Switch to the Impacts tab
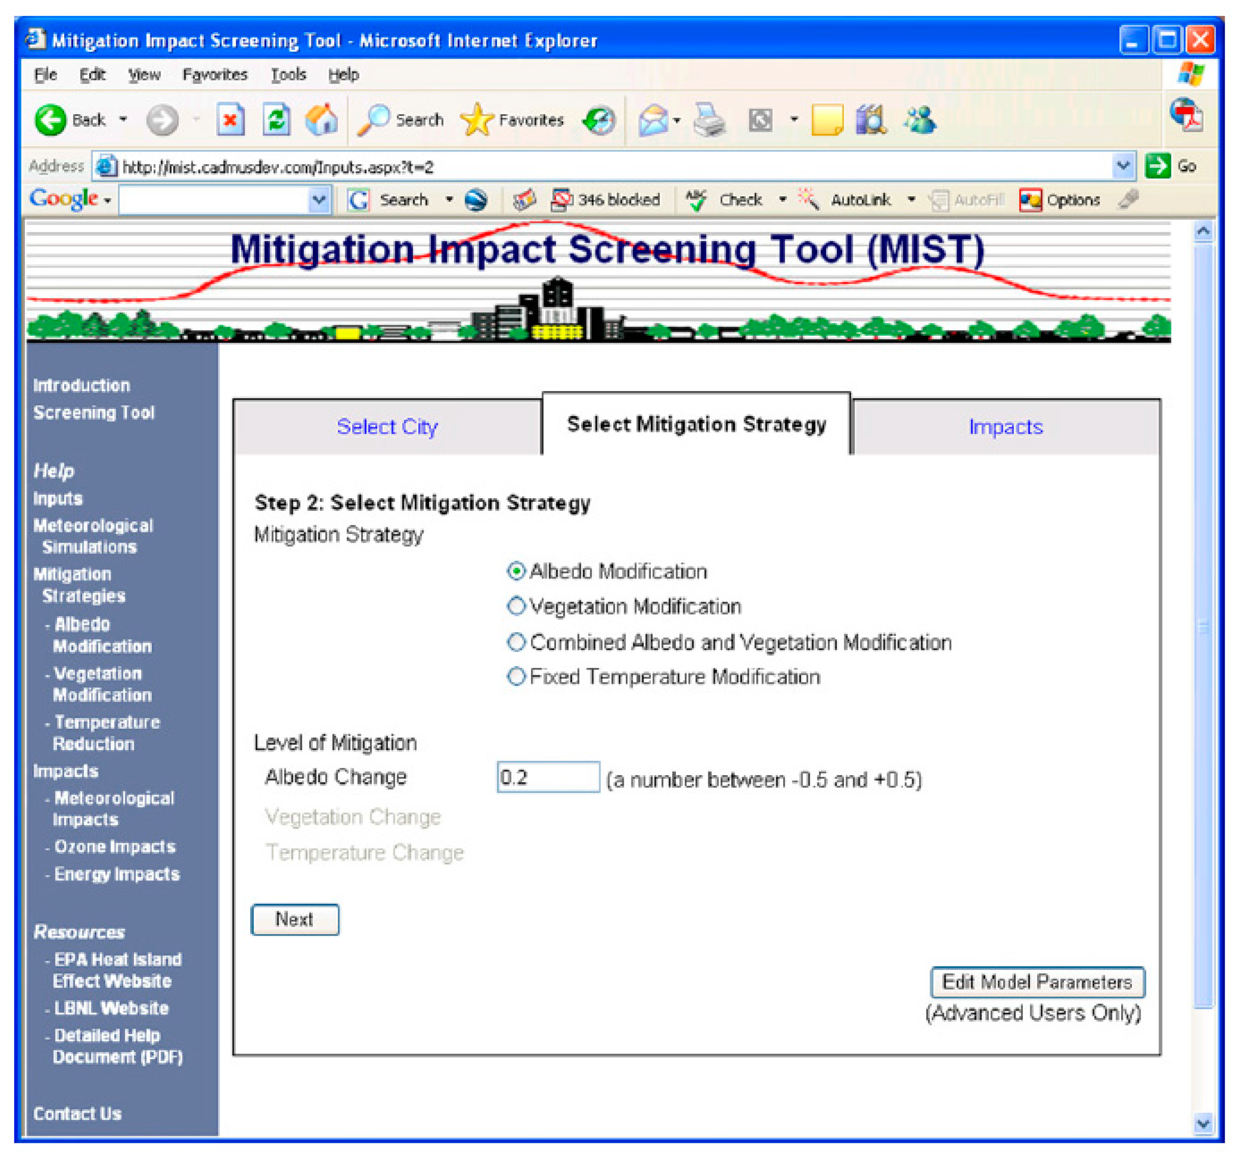This screenshot has width=1240, height=1155. click(x=1005, y=427)
